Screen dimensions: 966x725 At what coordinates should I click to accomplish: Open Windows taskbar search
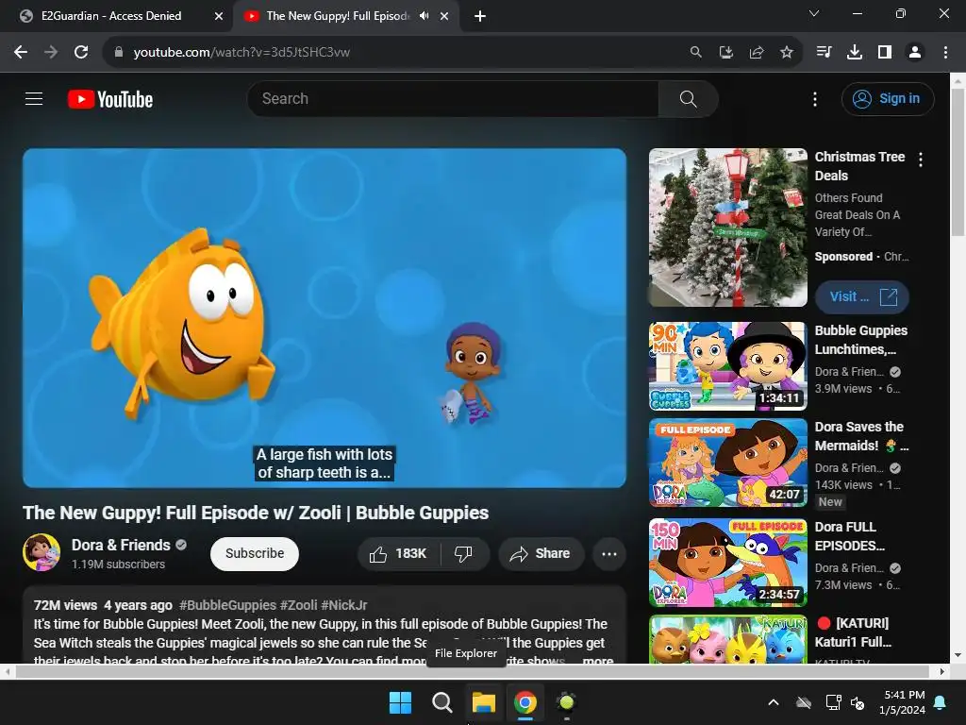pyautogui.click(x=441, y=702)
